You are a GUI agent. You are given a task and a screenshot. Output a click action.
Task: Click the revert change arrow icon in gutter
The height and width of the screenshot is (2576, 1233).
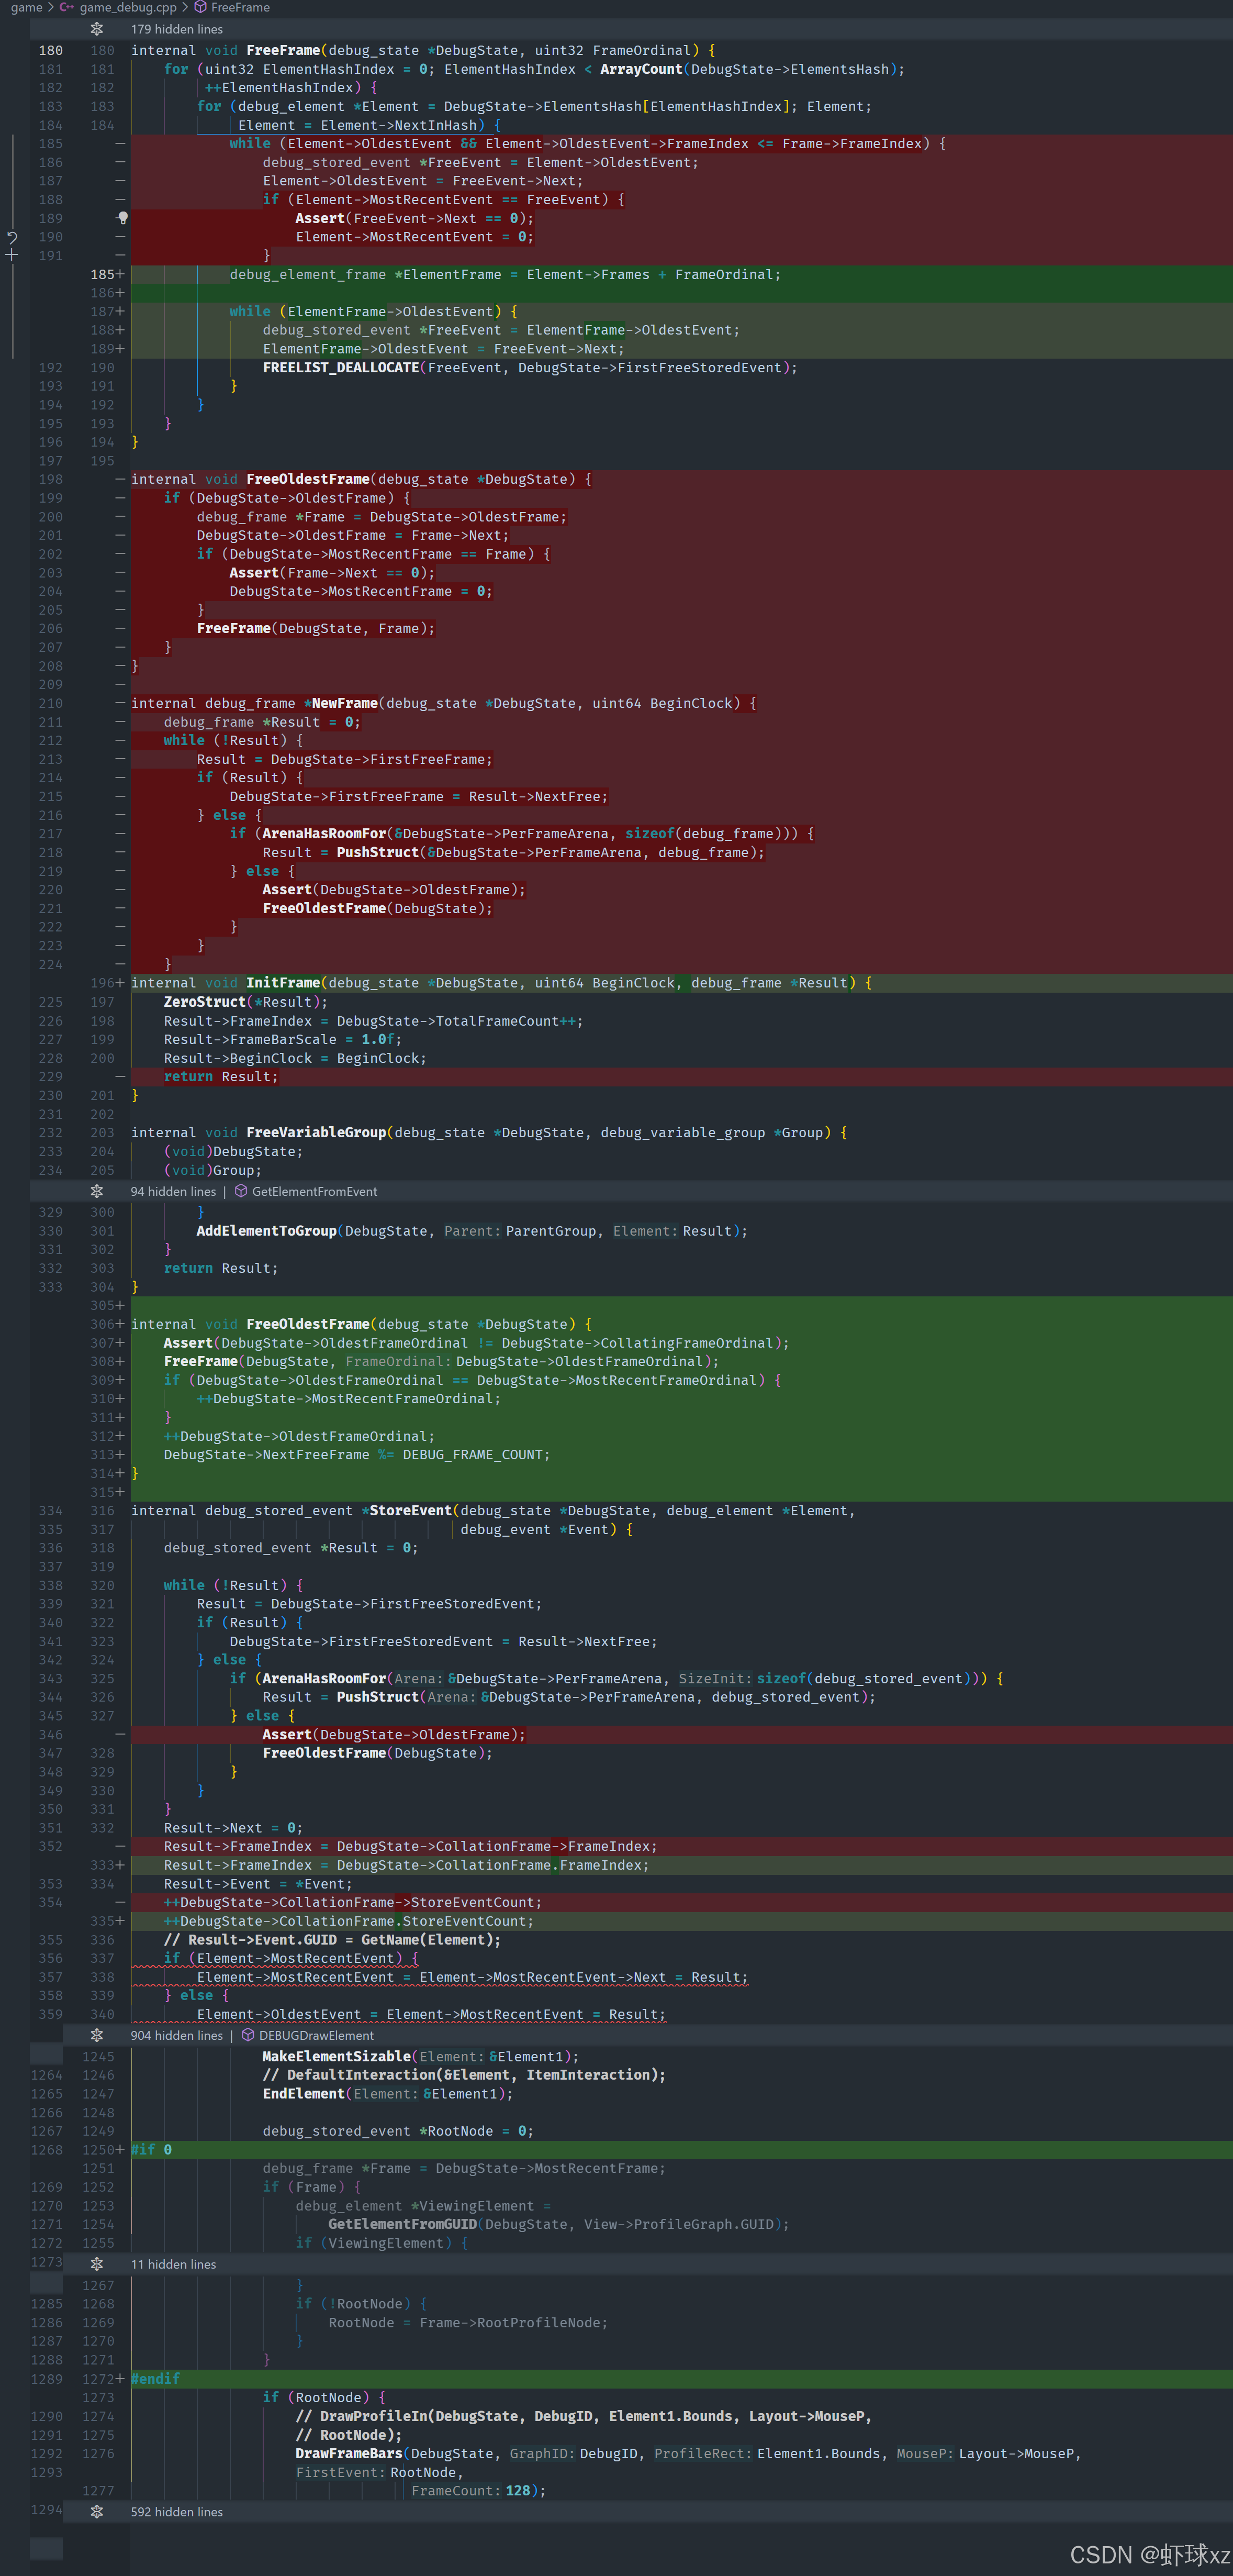(12, 238)
